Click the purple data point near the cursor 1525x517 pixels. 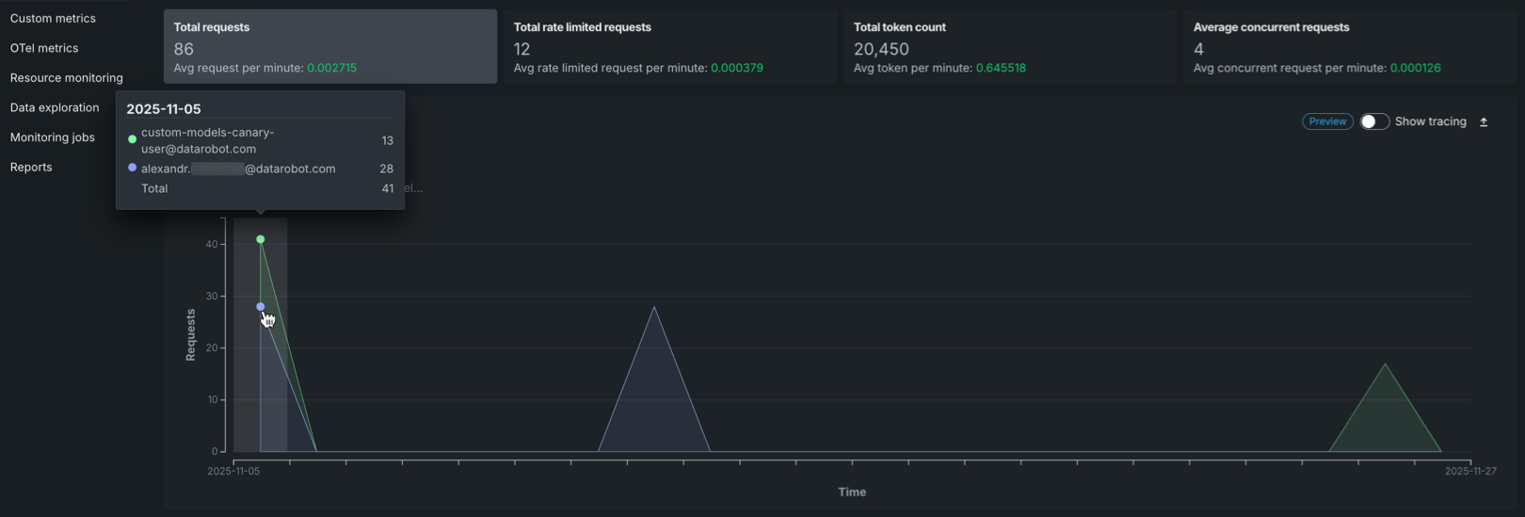(261, 307)
